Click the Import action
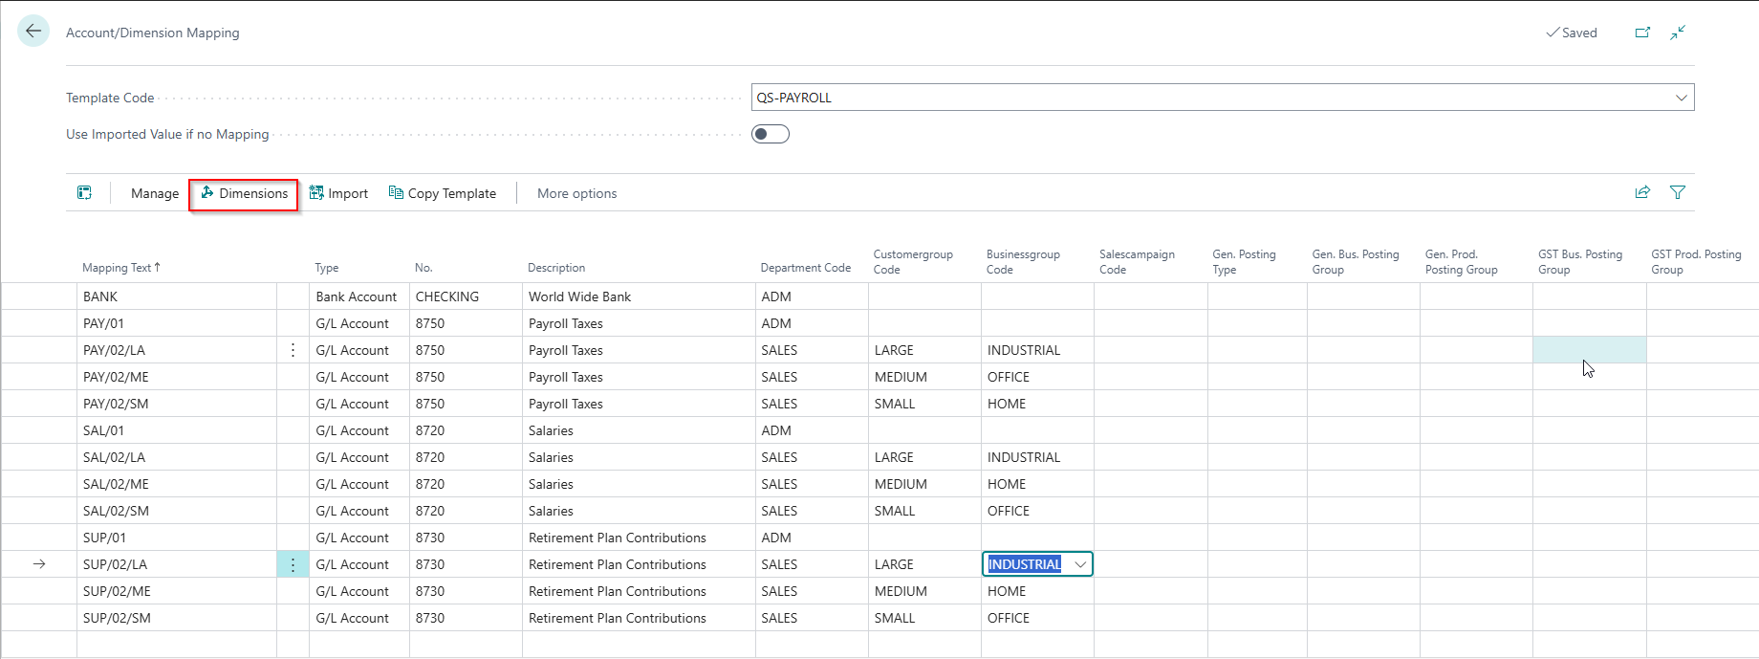1759x659 pixels. click(x=338, y=193)
